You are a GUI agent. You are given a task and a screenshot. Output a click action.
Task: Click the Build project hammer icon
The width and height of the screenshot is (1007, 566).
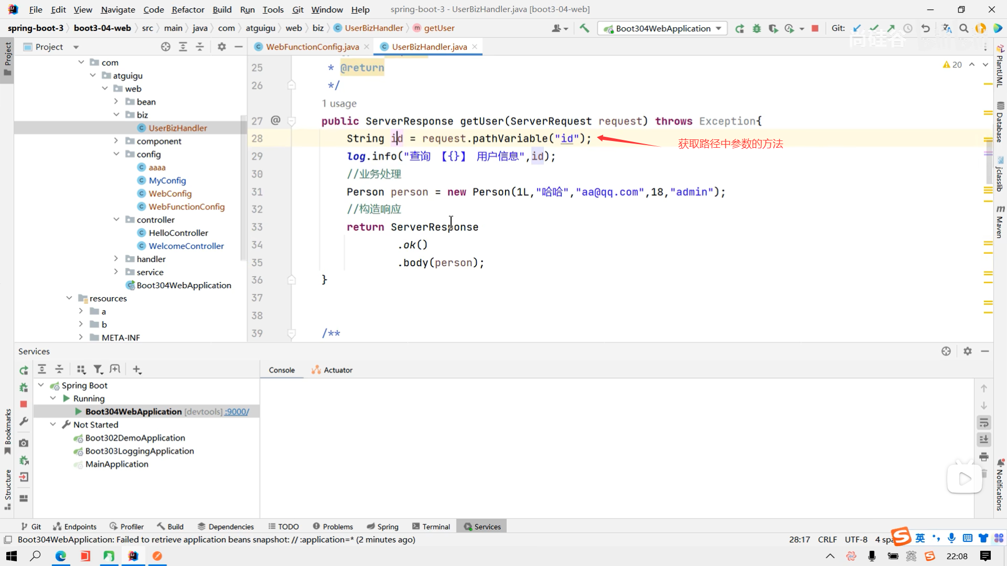(x=584, y=28)
